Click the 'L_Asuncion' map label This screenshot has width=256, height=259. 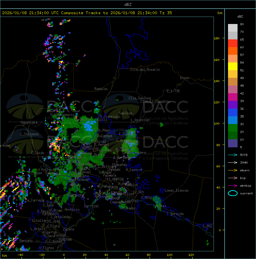tap(140, 120)
